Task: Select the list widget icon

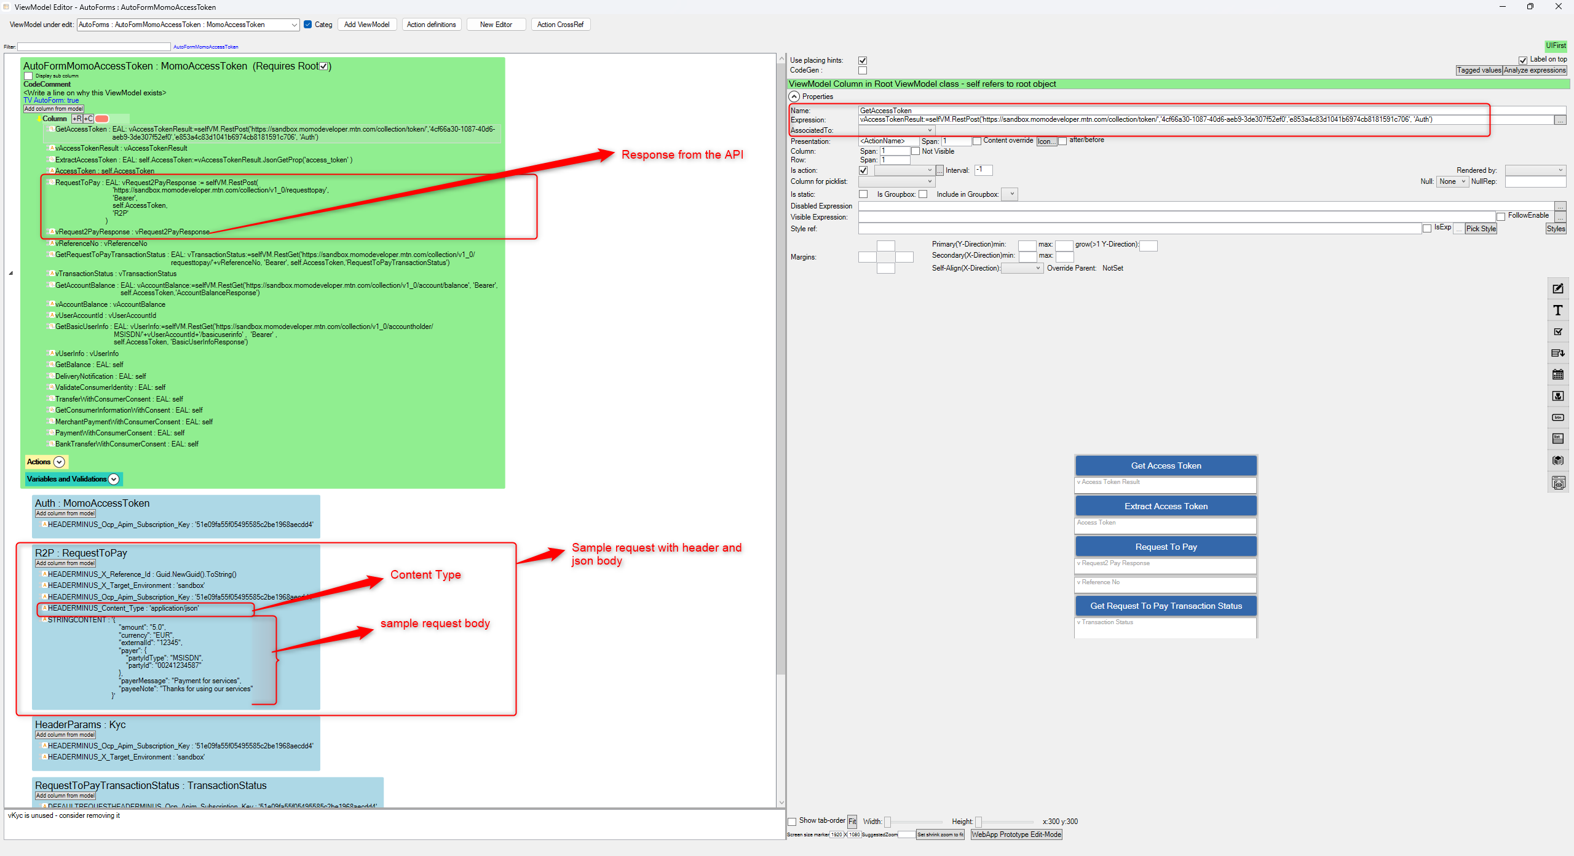Action: coord(1557,438)
